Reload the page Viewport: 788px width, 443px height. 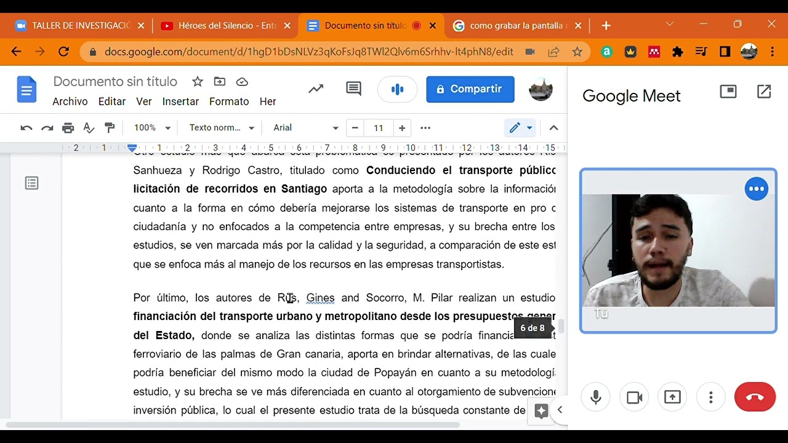(63, 52)
